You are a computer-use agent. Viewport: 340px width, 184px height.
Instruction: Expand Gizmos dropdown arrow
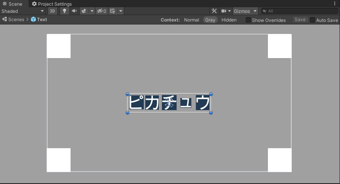(x=255, y=11)
